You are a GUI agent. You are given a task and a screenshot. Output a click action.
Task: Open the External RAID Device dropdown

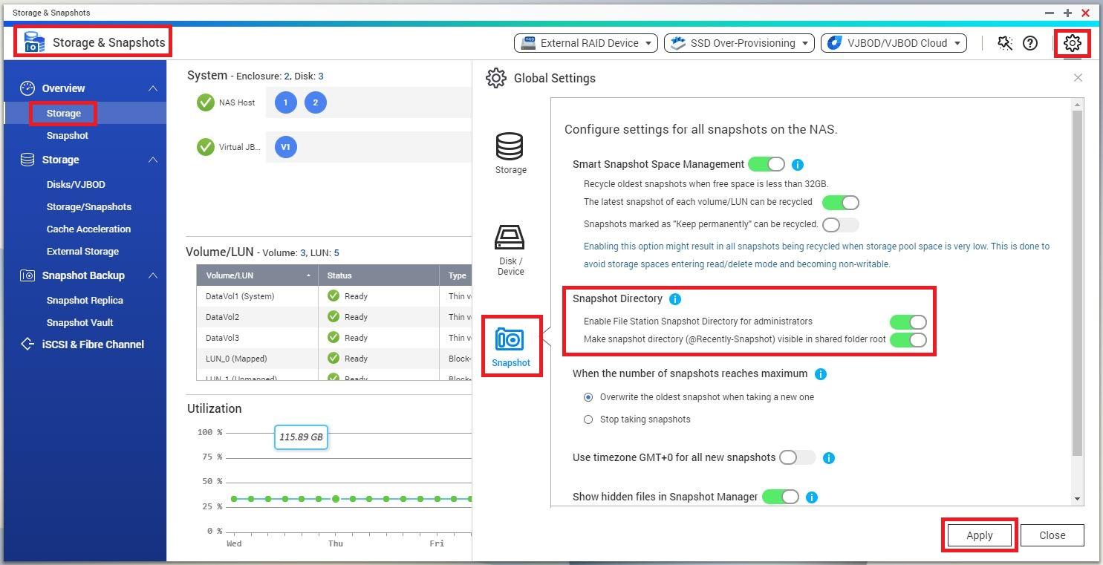[585, 43]
